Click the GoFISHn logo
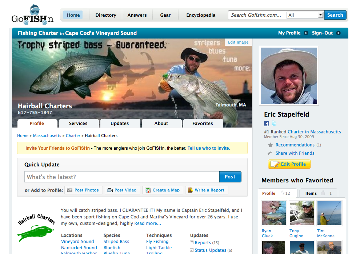The width and height of the screenshot is (352, 254). [32, 15]
